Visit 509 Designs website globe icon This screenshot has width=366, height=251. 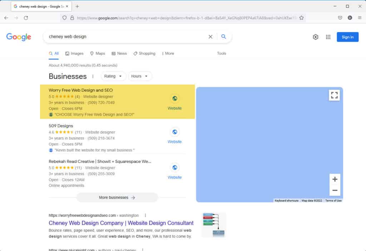[x=174, y=132]
